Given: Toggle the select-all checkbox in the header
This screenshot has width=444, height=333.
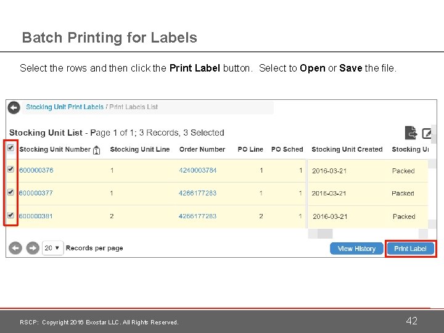Looking at the screenshot, I should click(x=10, y=148).
